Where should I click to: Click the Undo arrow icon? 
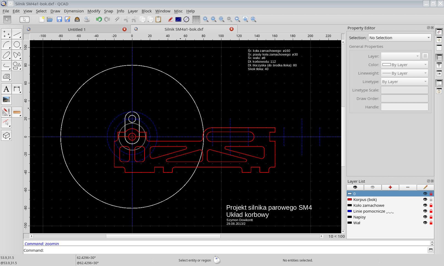[x=99, y=19]
